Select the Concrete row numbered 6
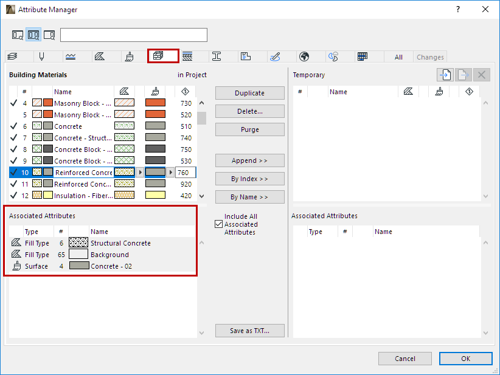 click(x=103, y=126)
